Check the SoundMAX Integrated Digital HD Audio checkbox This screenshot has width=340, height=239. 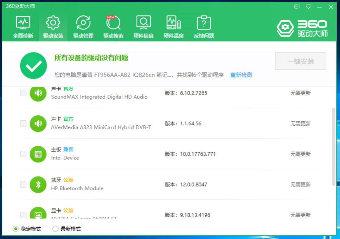point(23,93)
